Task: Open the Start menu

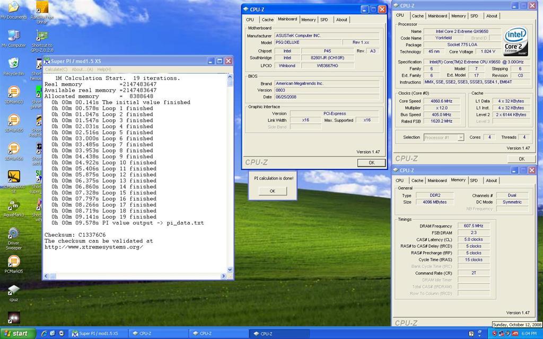Action: coord(17,334)
